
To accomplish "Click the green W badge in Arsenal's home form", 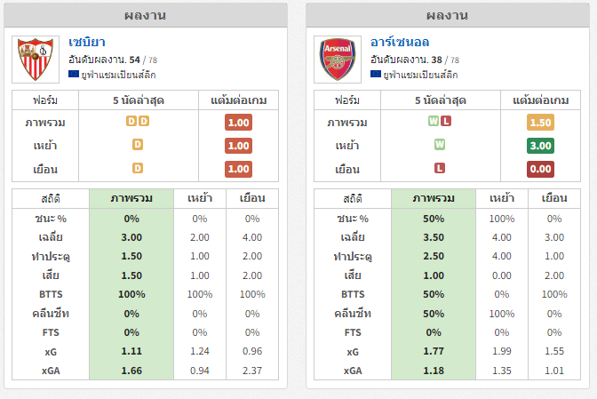I will 440,145.
